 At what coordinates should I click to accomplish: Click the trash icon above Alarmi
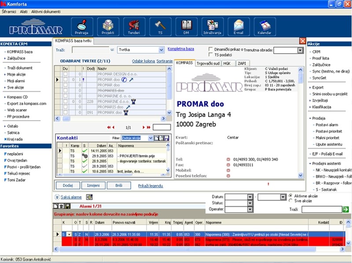[61, 206]
